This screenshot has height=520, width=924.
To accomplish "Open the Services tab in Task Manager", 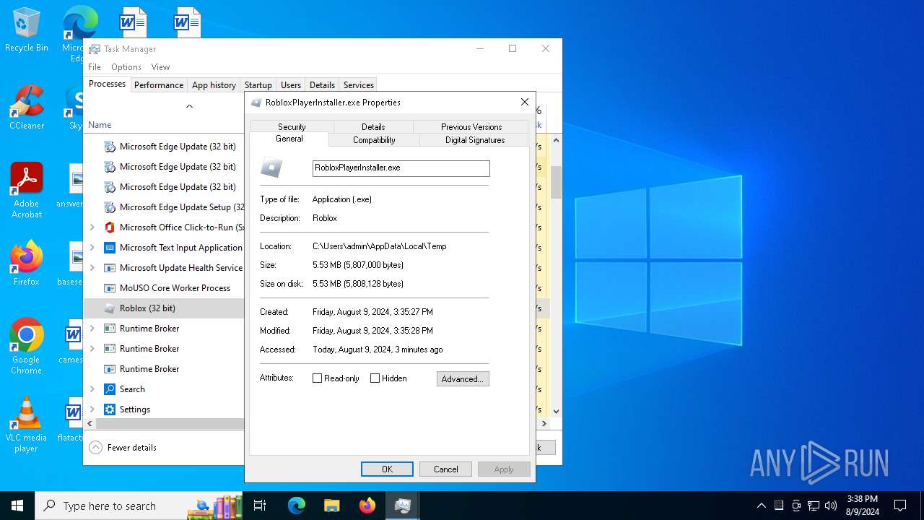I will [358, 85].
